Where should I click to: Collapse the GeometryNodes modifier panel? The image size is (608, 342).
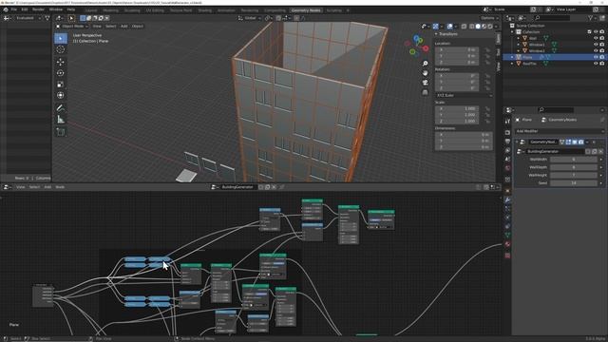tap(517, 142)
